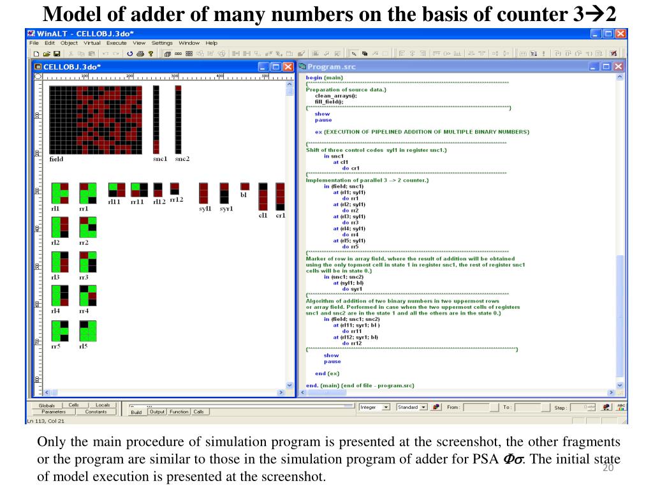Click the colored palette icon beside Standard
Image resolution: width=653 pixels, height=490 pixels.
point(436,407)
